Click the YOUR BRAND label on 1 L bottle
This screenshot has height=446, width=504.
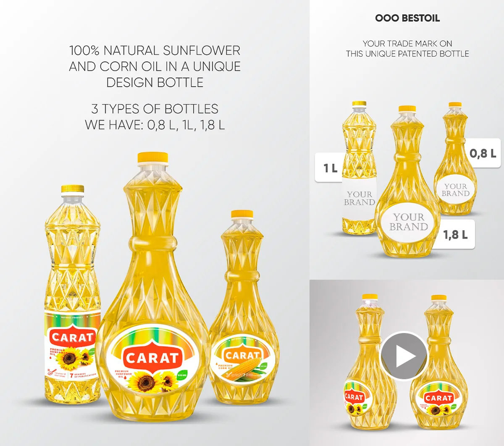(360, 198)
